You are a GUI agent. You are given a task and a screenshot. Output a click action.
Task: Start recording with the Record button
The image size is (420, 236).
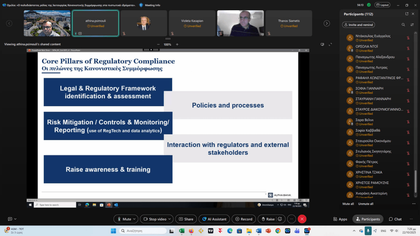pyautogui.click(x=244, y=219)
